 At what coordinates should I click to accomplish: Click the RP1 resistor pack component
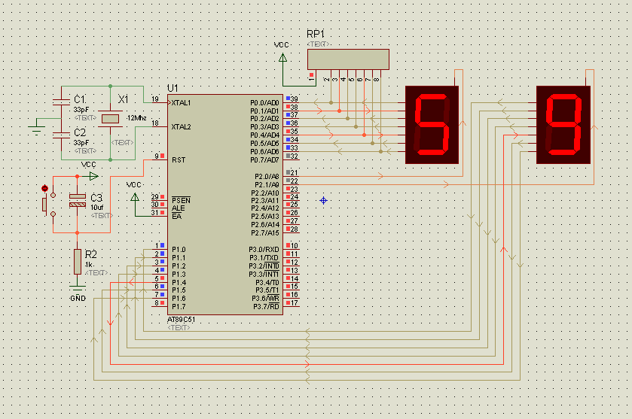click(348, 59)
